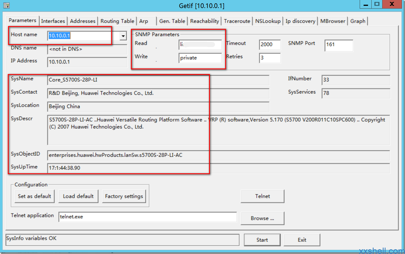Screen dimensions: 405x254
Task: Expand the Host name dropdown arrow
Action: 123,36
